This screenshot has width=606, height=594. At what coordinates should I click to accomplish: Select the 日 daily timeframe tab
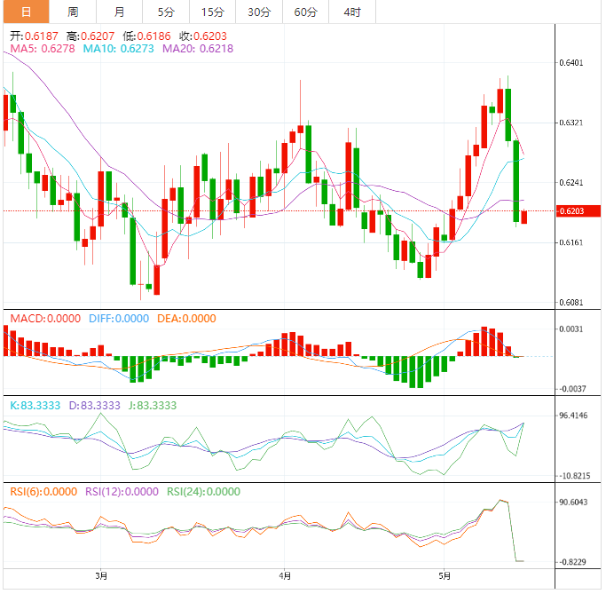(26, 12)
